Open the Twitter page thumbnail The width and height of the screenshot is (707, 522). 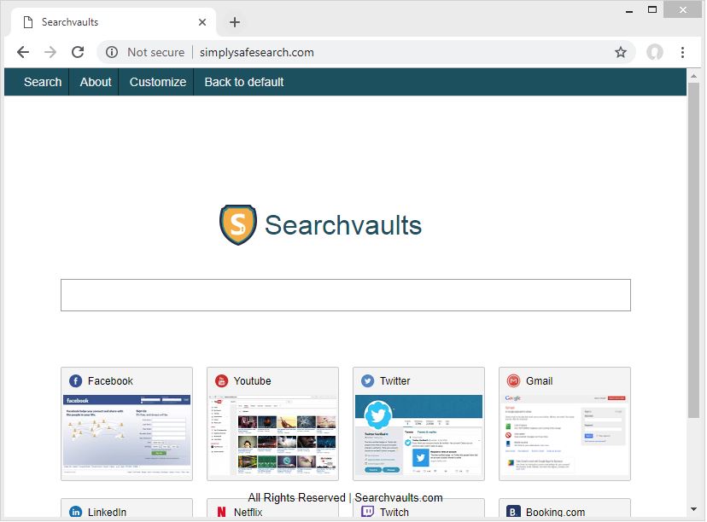point(419,434)
